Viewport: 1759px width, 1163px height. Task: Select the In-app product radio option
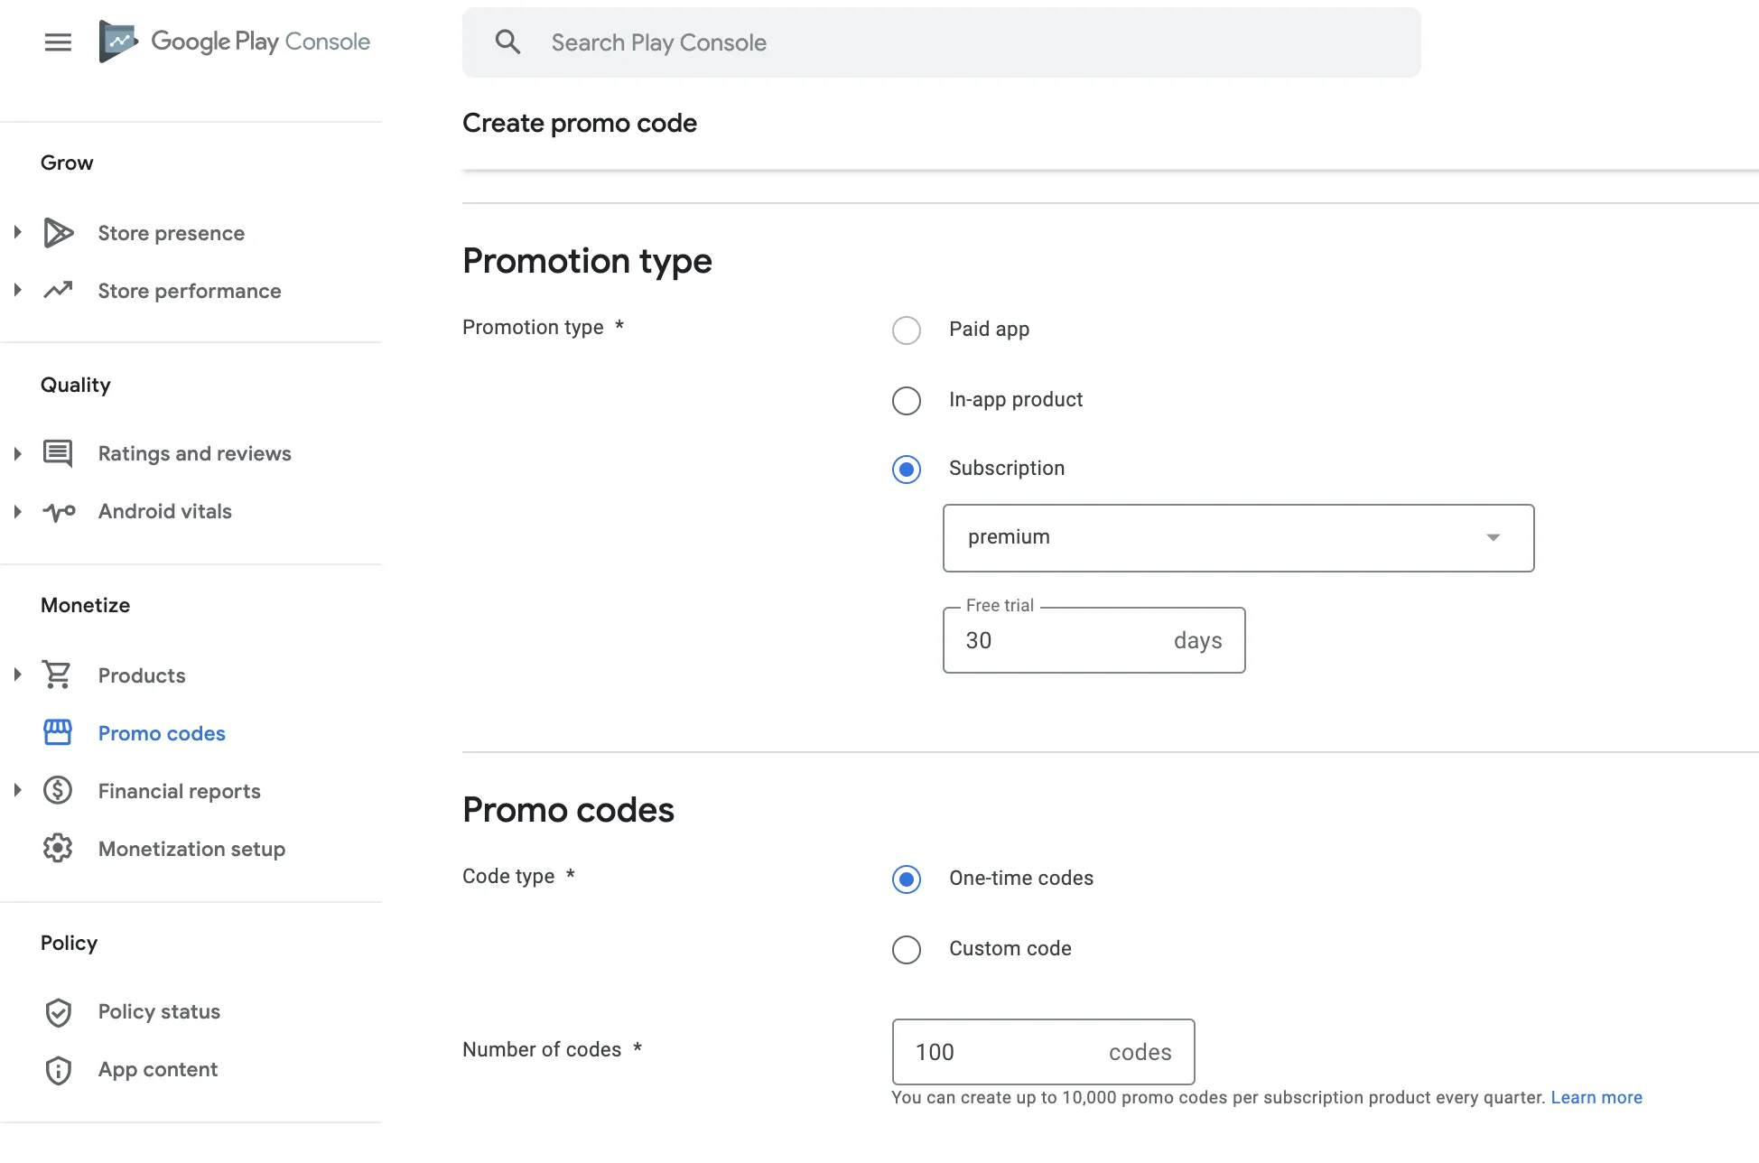click(x=907, y=401)
